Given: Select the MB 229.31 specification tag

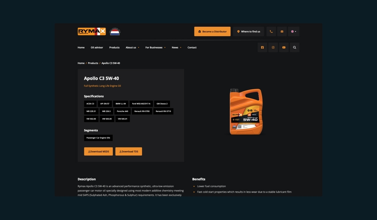Looking at the screenshot, I should [x=91, y=111].
